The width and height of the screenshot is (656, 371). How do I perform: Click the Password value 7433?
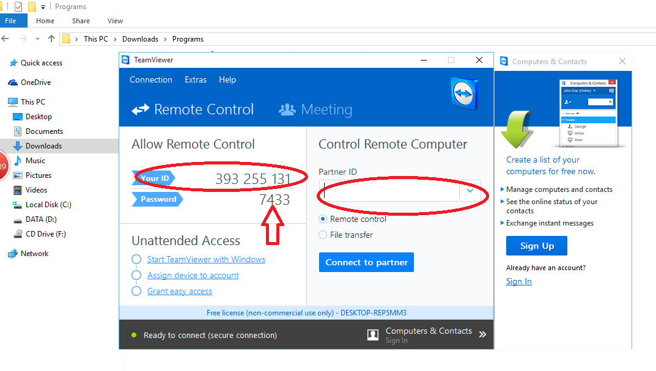coord(275,199)
